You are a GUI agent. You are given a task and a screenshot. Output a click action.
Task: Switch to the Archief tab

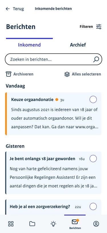[x=78, y=45]
